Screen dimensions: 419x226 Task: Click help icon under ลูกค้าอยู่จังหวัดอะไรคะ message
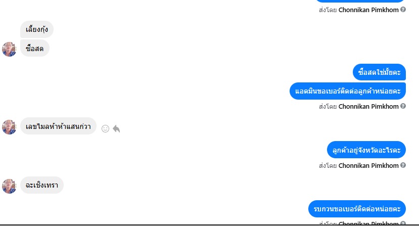tap(403, 165)
